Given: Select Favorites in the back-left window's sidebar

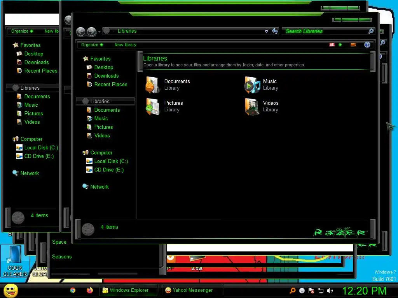Looking at the screenshot, I should point(30,45).
